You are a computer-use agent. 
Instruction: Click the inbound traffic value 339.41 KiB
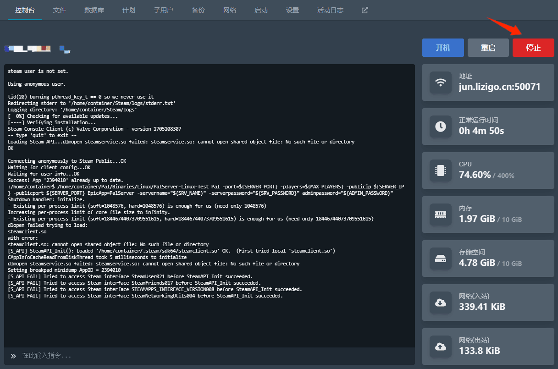482,307
